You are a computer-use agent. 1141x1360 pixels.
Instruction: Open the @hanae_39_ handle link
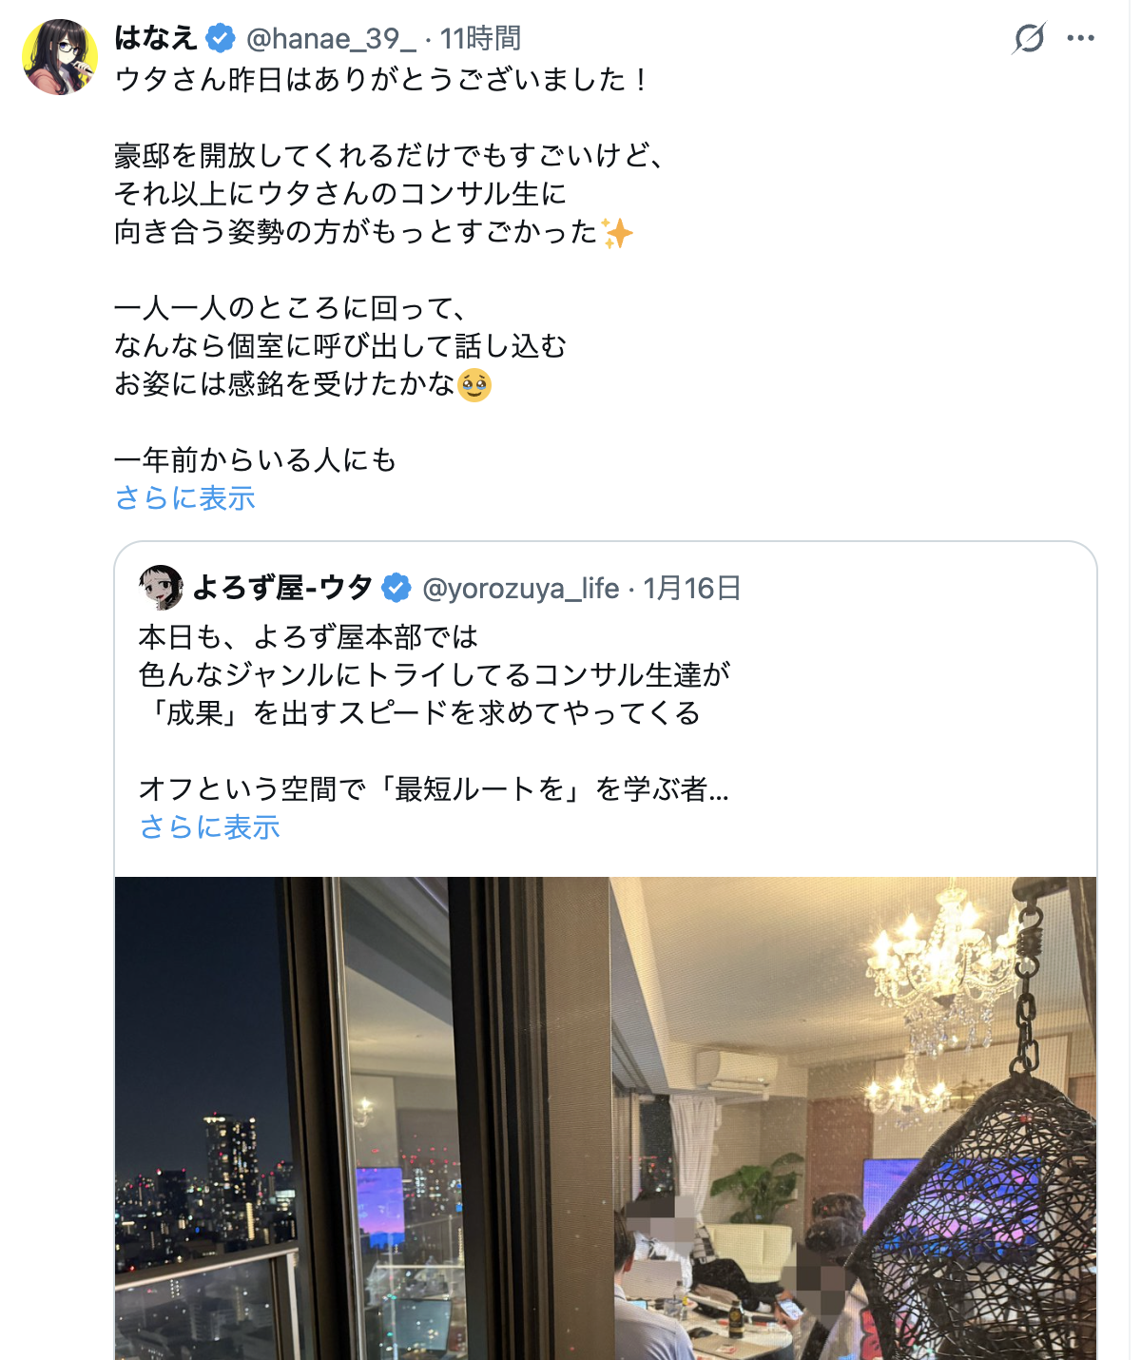coord(331,38)
